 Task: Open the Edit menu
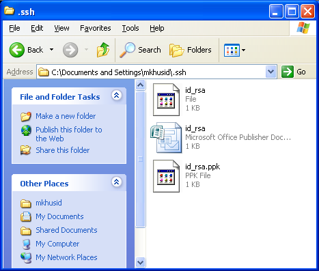pos(37,28)
